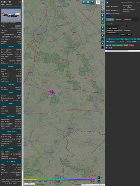Viewport: 140px width, 186px height.
Task: Zoom out with the minus icon
Action: click(99, 181)
